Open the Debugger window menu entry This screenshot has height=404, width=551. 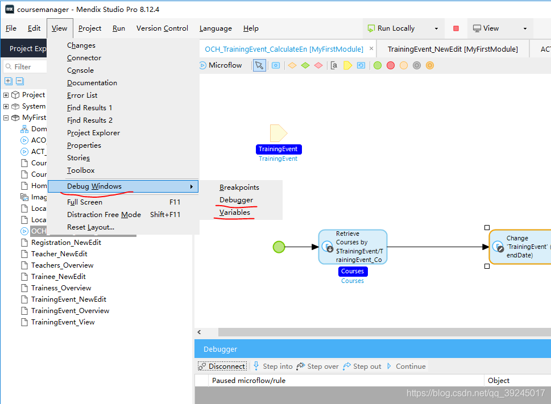click(x=236, y=200)
